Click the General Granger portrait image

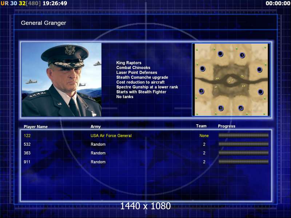61,80
